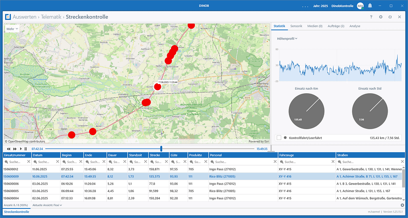
Task: Open the Höhenprofil dropdown
Action: (287, 39)
